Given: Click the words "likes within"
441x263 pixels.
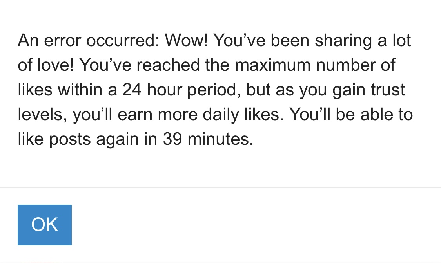Looking at the screenshot, I should coord(60,90).
